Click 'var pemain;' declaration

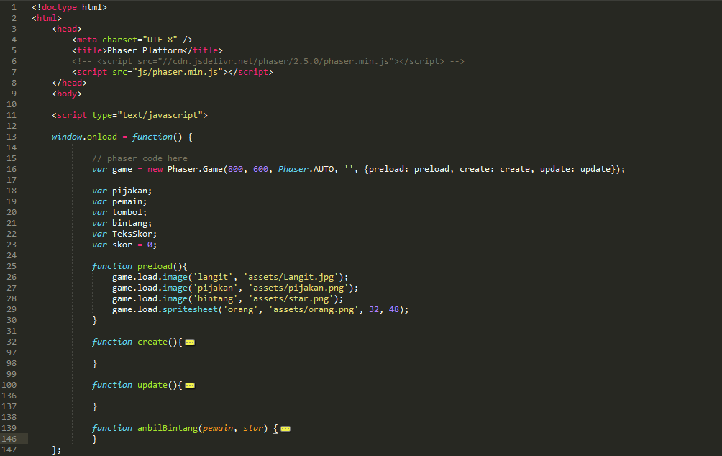119,201
